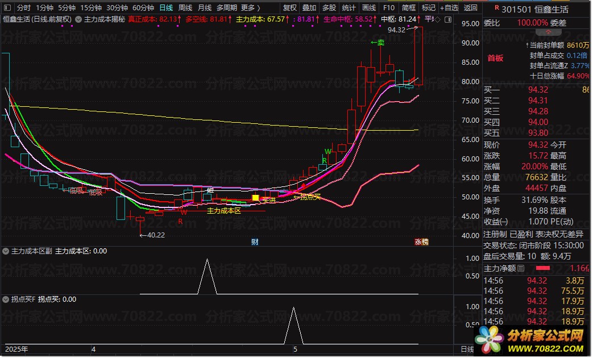This screenshot has width=593, height=358.
Task: Click the 财 financial marker on chart
Action: [x=255, y=242]
